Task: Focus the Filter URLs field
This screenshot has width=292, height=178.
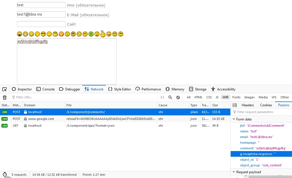Action: [84, 97]
